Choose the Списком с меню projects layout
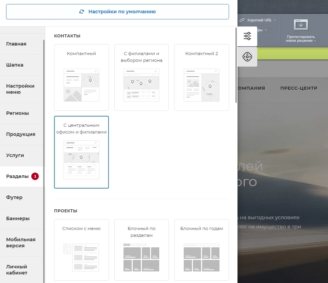 click(81, 250)
